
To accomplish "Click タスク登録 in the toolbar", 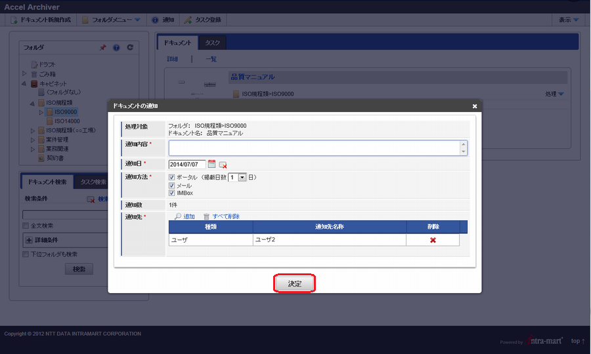I will click(x=203, y=20).
